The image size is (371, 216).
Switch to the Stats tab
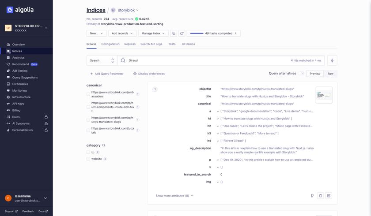click(x=172, y=44)
